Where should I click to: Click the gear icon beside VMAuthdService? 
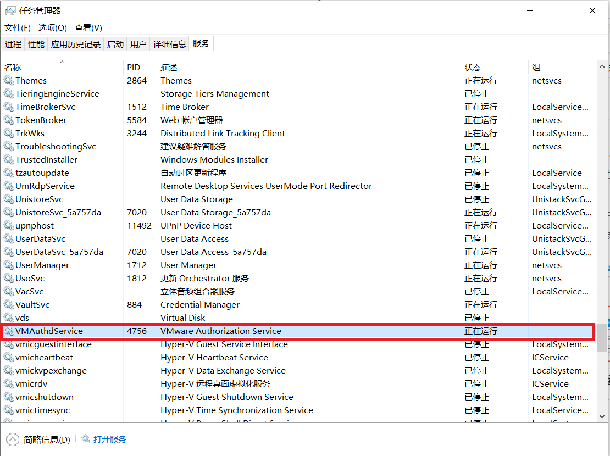9,331
